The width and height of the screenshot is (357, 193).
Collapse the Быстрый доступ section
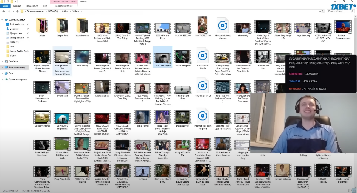[3, 20]
